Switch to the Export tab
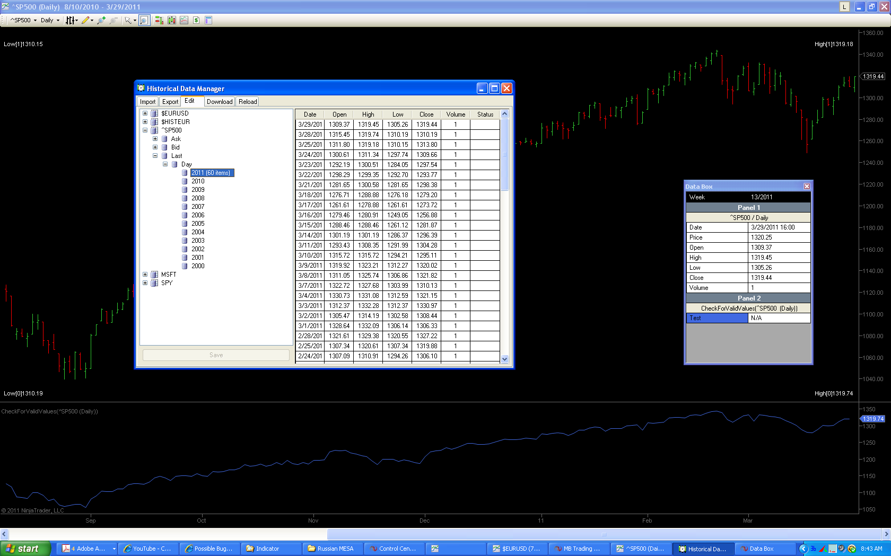The height and width of the screenshot is (556, 891). point(170,102)
